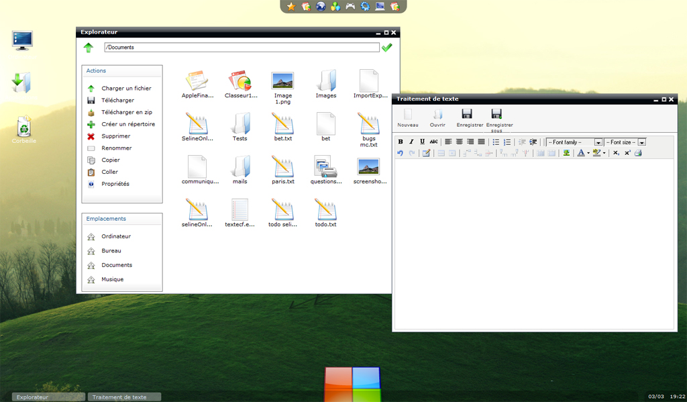Undo the last edit
687x402 pixels.
click(400, 153)
